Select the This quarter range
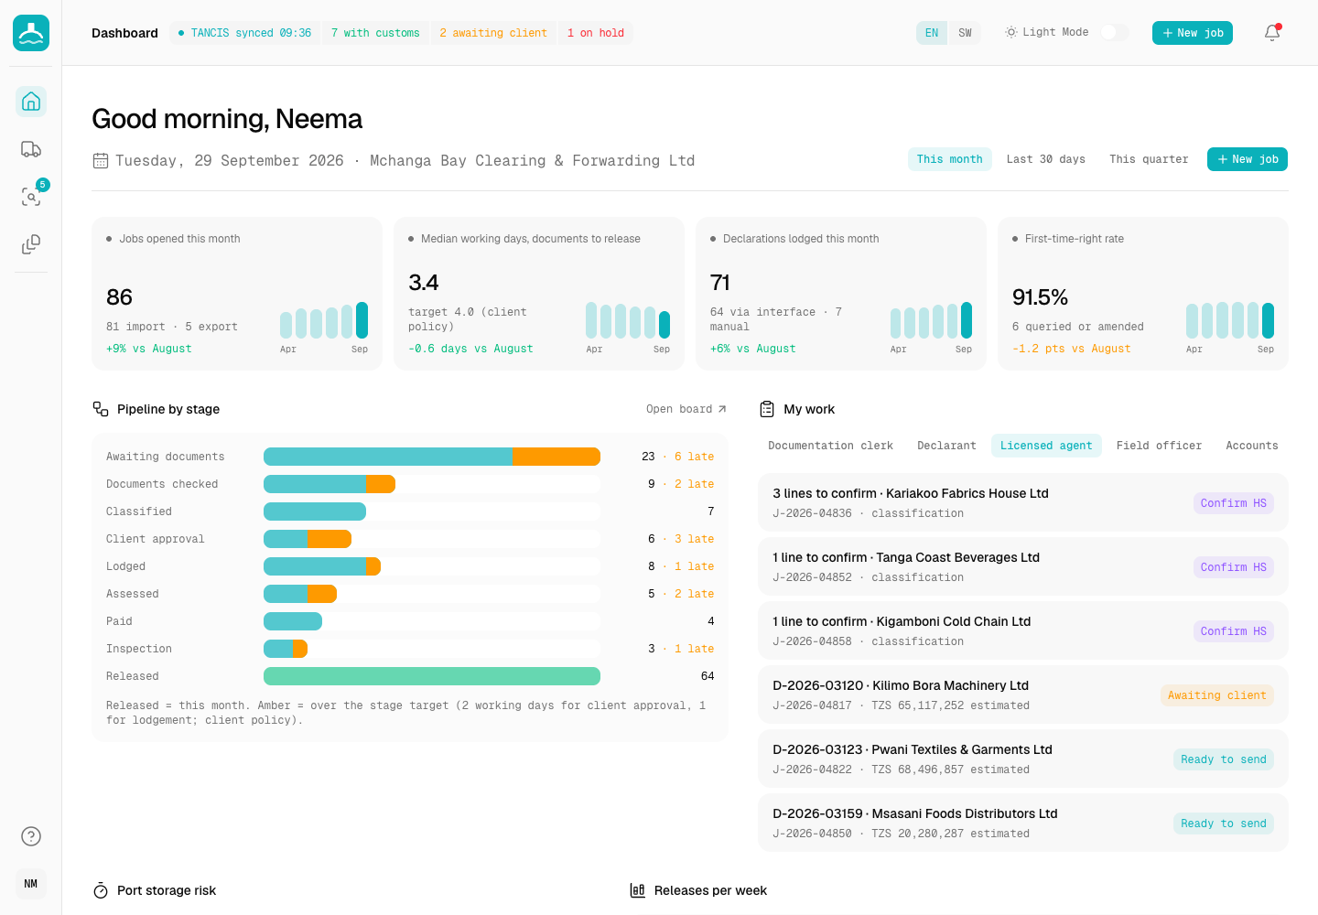 1149,159
